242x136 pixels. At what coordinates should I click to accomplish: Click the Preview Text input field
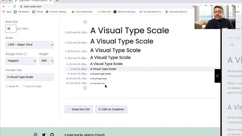pyautogui.click(x=29, y=77)
